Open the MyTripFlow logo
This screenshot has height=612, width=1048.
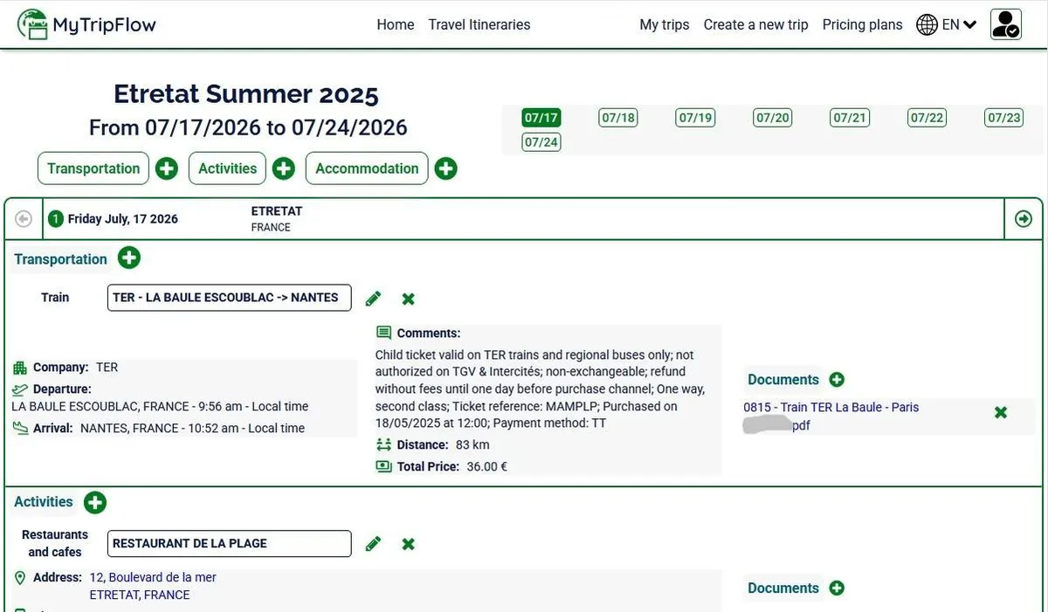tap(86, 24)
